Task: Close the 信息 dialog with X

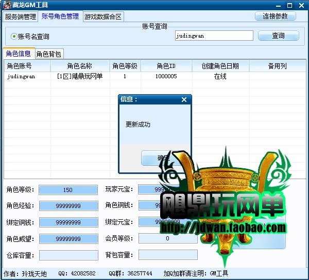Action: [x=184, y=100]
